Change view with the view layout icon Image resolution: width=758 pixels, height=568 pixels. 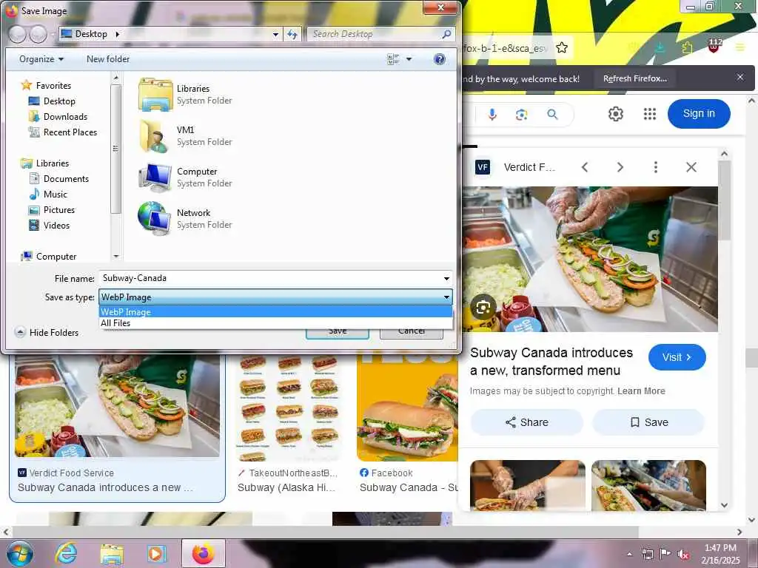pyautogui.click(x=393, y=59)
